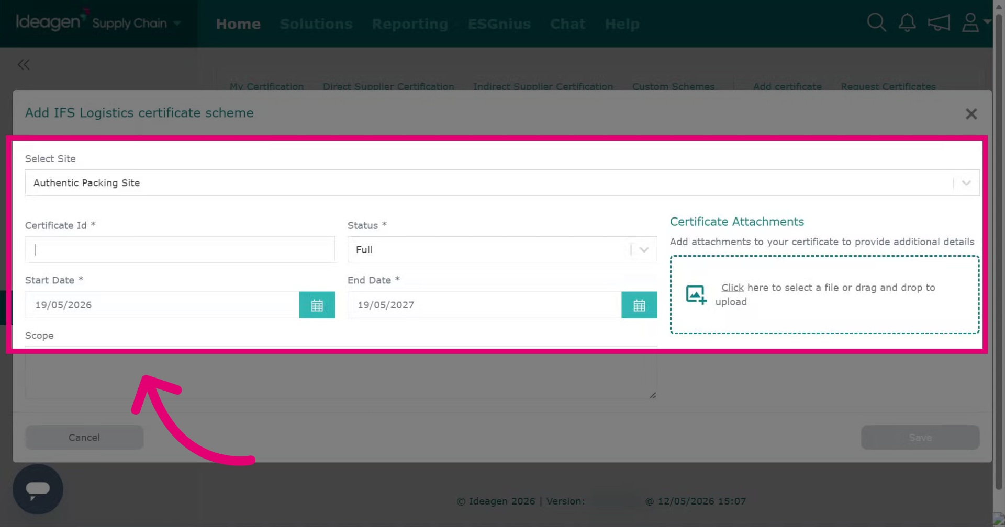1005x527 pixels.
Task: Focus the Certificate Id field
Action: coord(180,250)
